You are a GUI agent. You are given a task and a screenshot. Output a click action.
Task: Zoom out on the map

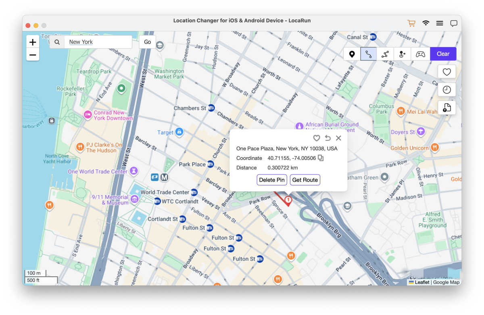[33, 55]
